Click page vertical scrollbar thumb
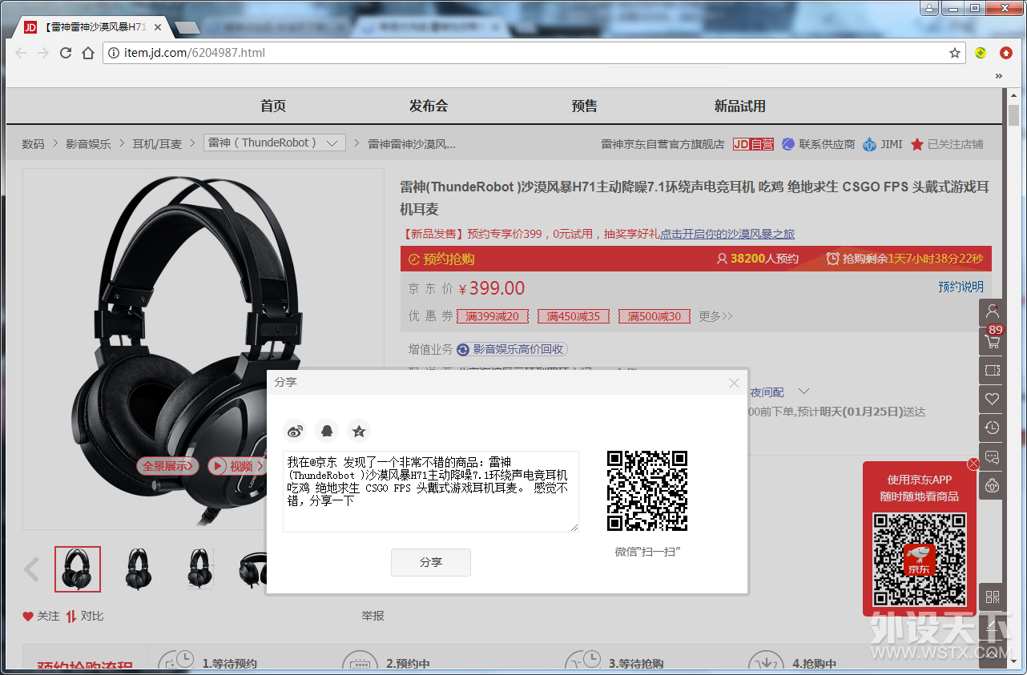Viewport: 1027px width, 675px height. [x=1013, y=115]
